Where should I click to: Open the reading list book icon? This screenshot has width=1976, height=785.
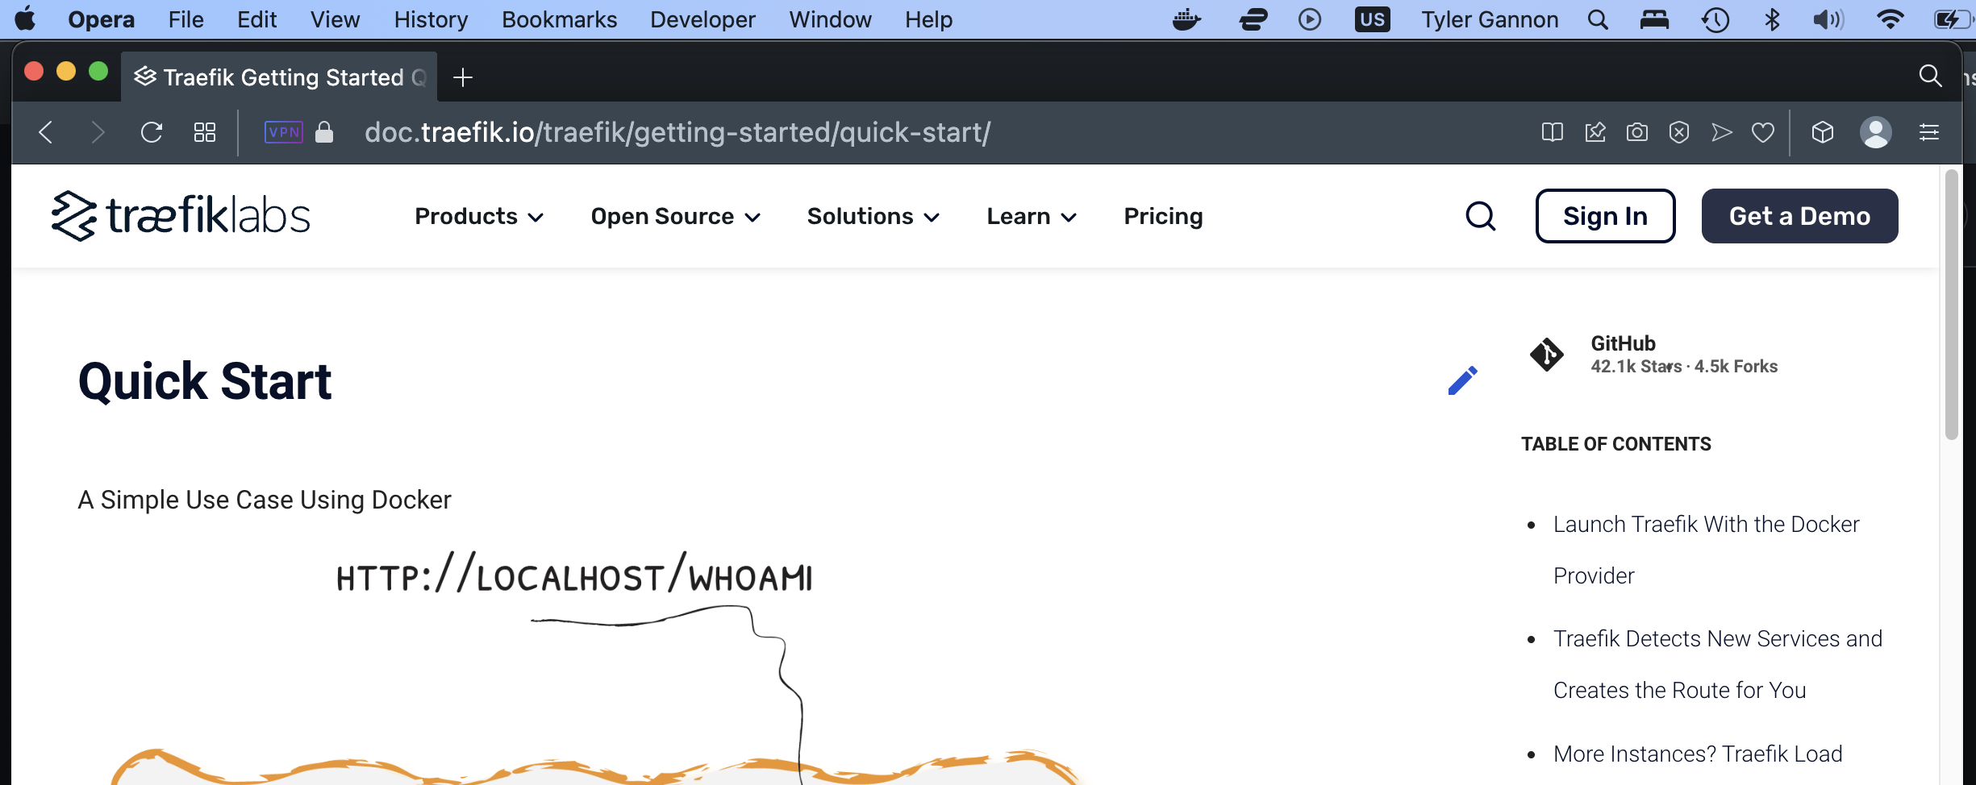1553,132
